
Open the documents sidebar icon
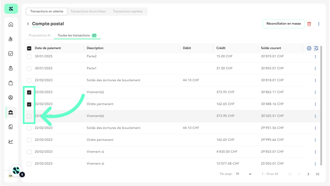(x=11, y=127)
